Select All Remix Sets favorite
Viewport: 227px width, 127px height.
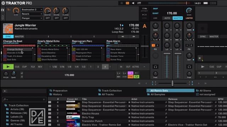point(170,91)
